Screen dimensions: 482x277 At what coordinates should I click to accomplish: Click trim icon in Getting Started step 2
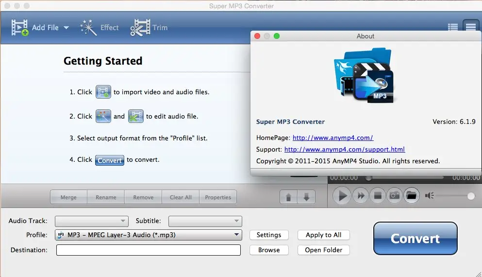(x=135, y=116)
